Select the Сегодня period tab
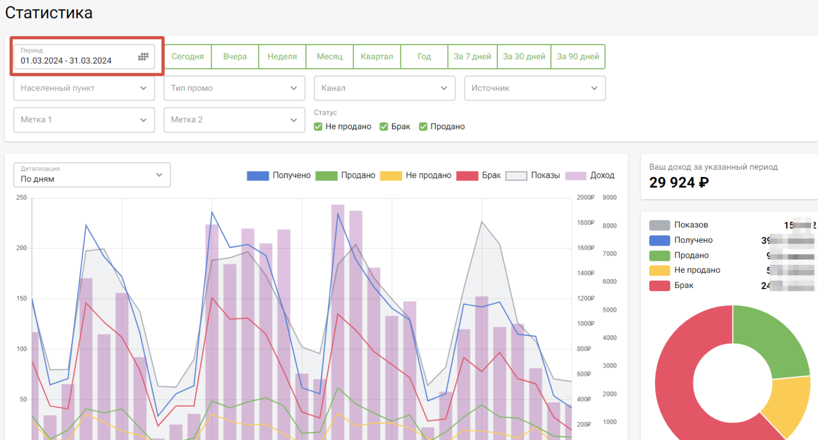This screenshot has height=440, width=822. (188, 57)
